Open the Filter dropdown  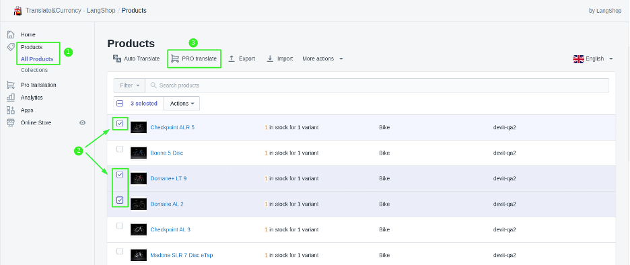coord(130,85)
